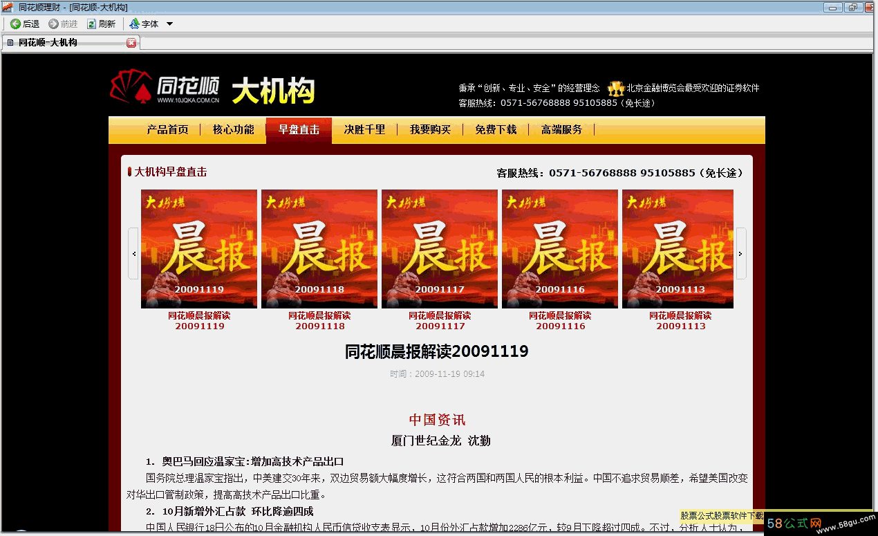
Task: Go to the 我要购买 page
Action: (430, 130)
